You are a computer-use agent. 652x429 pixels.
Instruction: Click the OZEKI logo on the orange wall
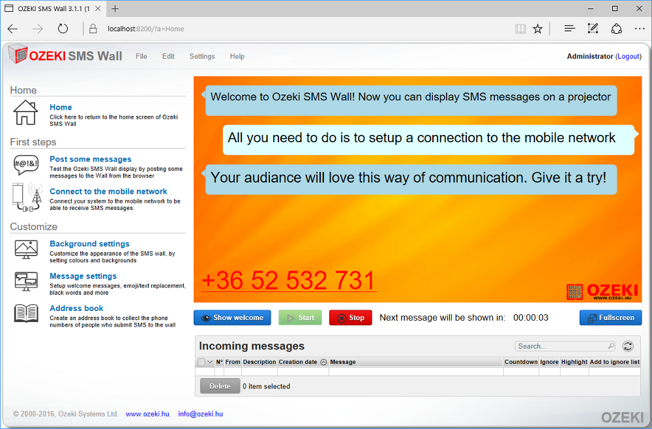pyautogui.click(x=602, y=292)
